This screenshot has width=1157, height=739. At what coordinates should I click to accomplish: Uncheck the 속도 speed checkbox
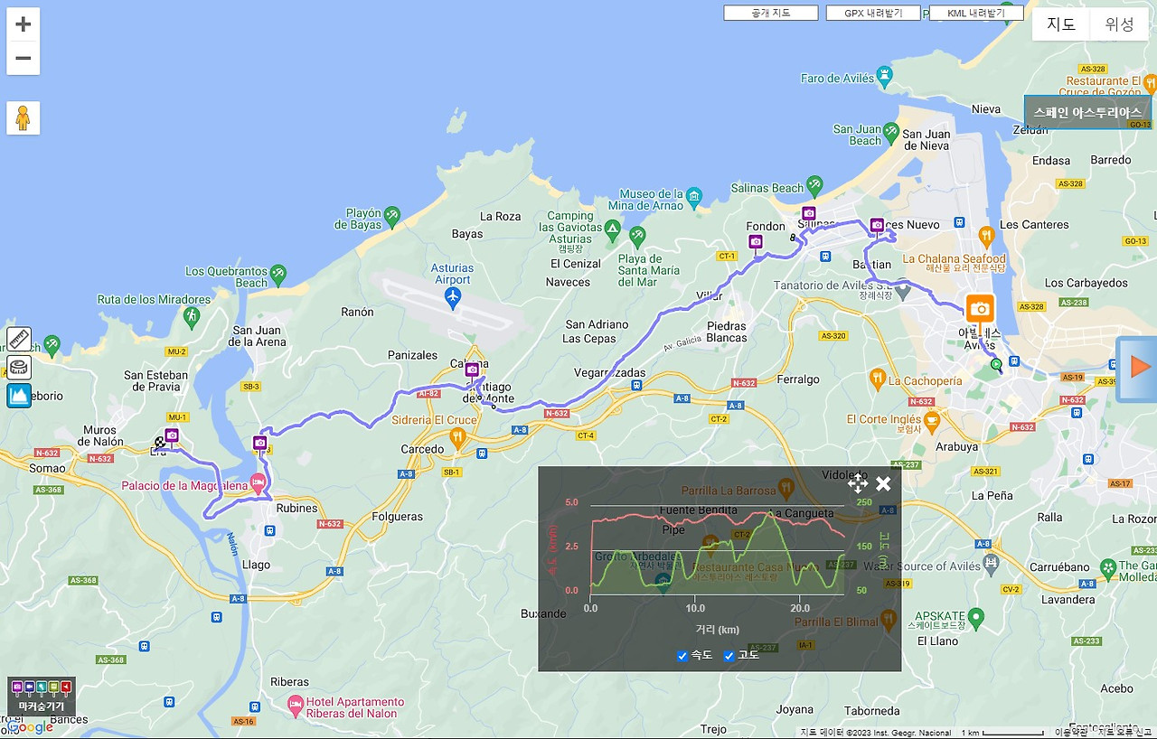point(682,656)
